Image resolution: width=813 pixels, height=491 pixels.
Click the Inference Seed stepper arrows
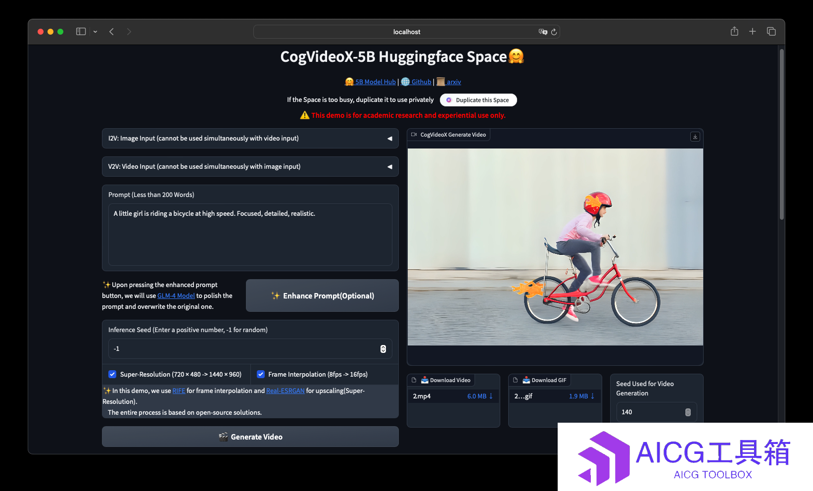tap(383, 349)
